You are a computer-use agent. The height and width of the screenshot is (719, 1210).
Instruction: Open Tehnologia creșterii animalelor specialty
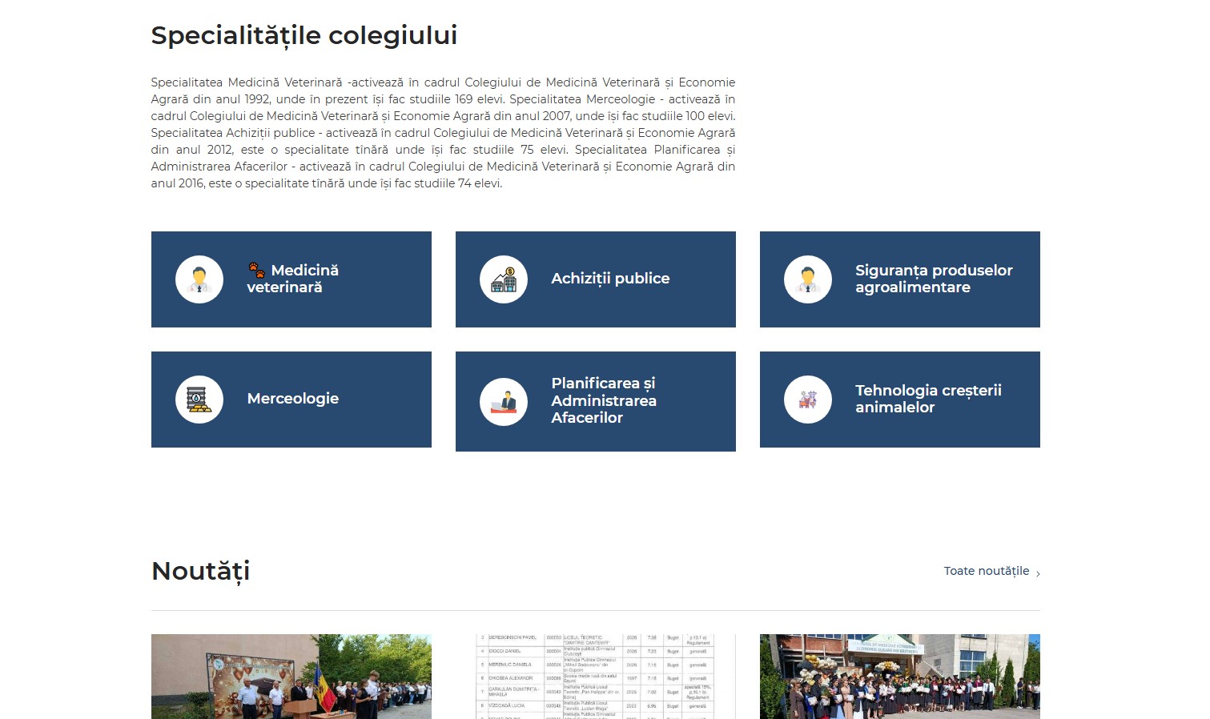900,400
